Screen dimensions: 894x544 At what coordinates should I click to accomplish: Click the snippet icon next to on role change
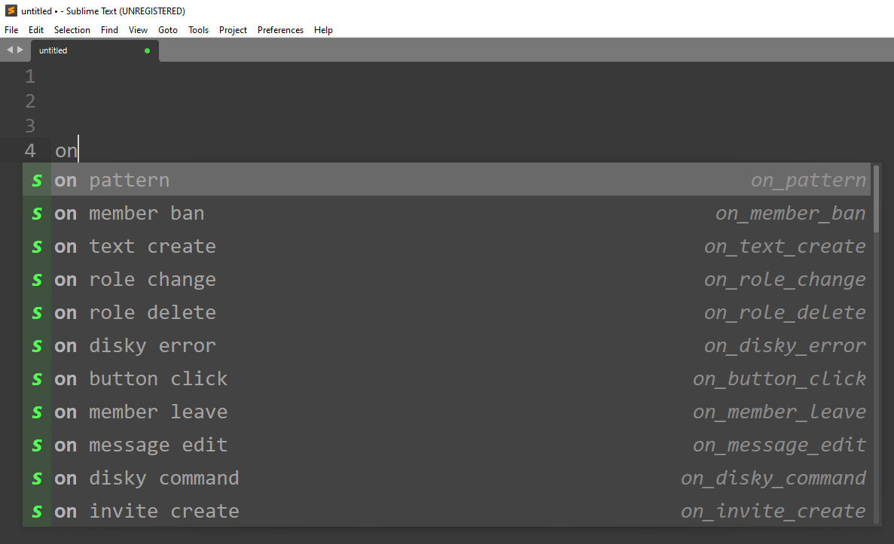[x=37, y=279]
